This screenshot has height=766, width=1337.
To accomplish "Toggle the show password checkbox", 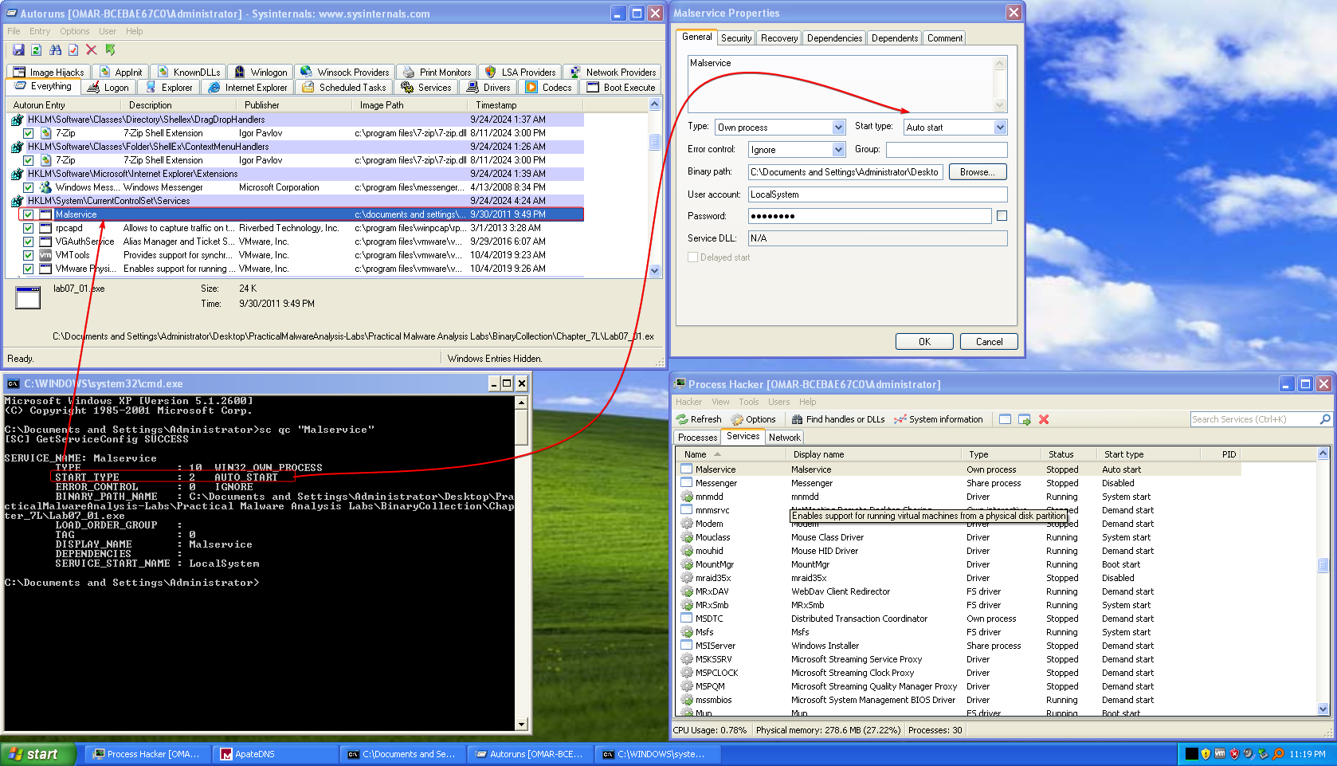I will tap(1002, 216).
